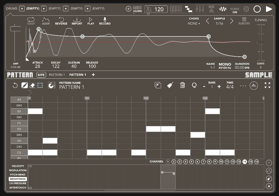Image resolution: width=279 pixels, height=196 pixels.
Task: Select the rectangular selection tool
Action: pyautogui.click(x=40, y=85)
